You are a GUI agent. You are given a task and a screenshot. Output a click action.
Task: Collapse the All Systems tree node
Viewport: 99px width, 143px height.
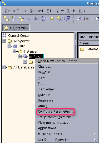coord(4,41)
